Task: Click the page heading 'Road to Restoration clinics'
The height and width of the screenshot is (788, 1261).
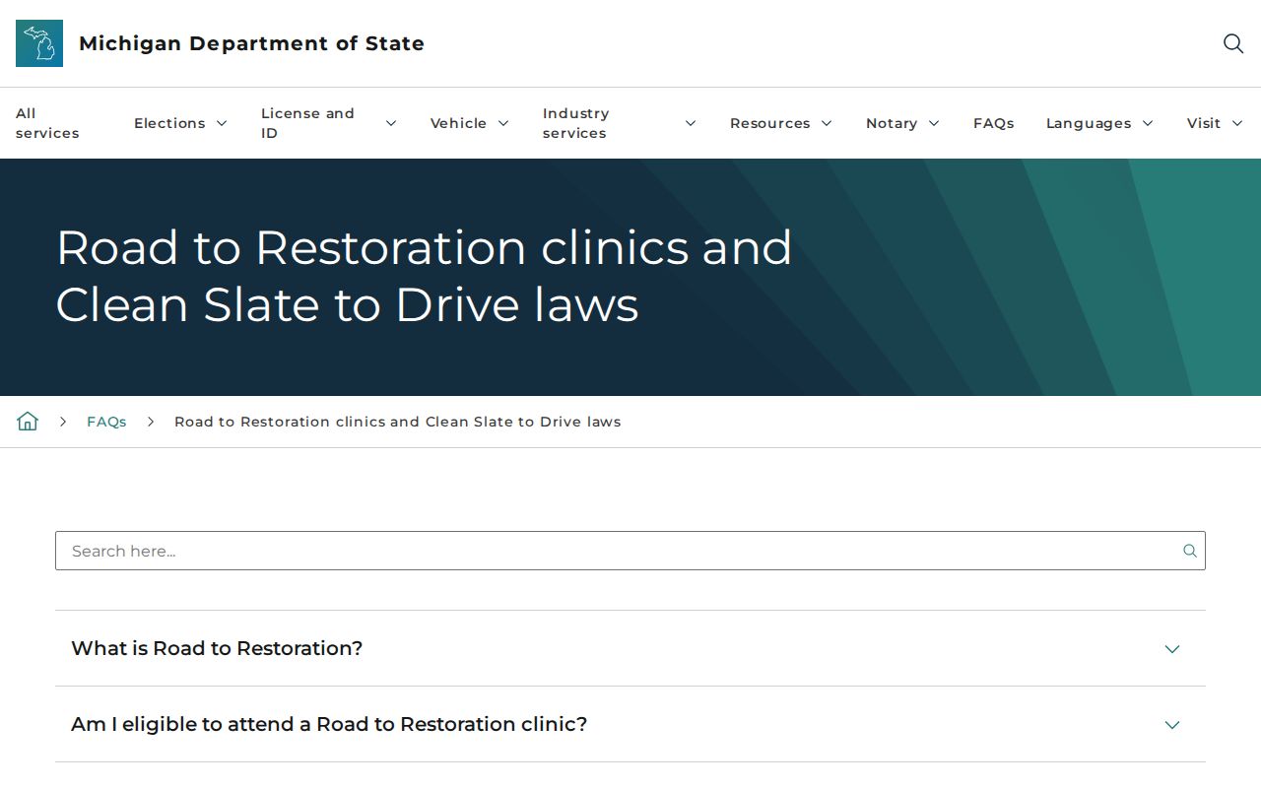Action: (425, 276)
